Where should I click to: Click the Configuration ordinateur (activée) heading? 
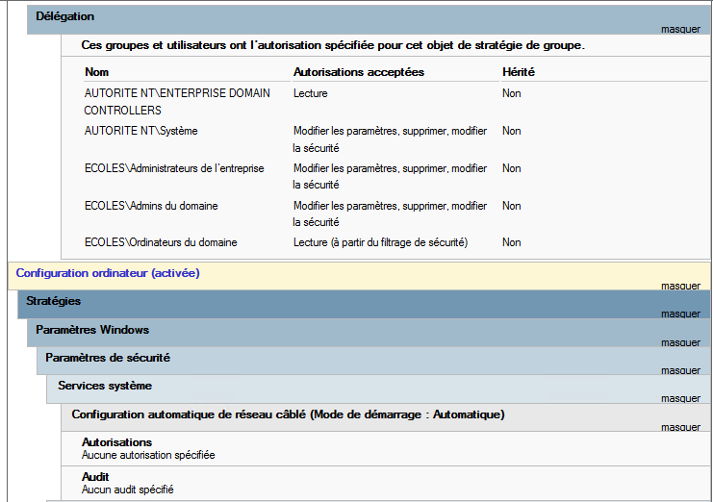pyautogui.click(x=108, y=273)
